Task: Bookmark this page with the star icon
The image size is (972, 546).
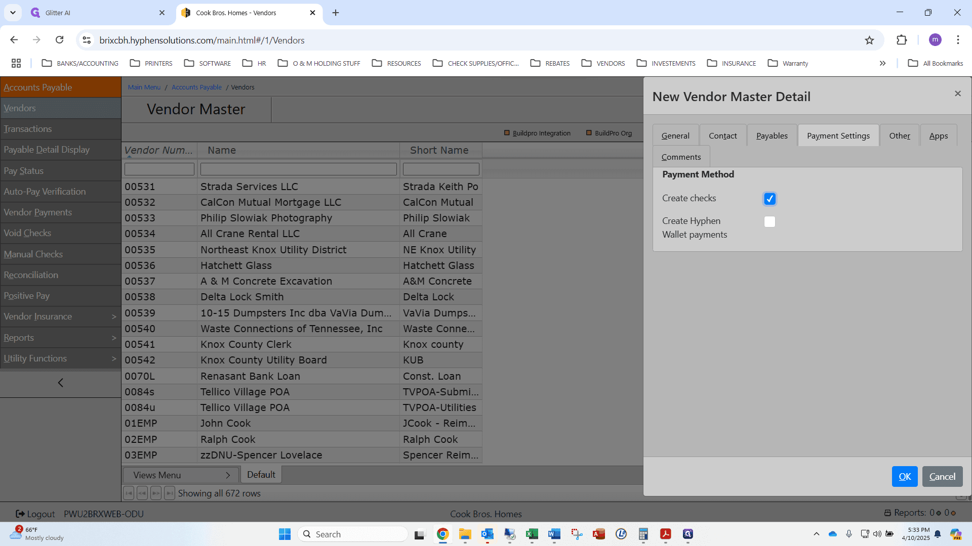Action: [x=869, y=40]
